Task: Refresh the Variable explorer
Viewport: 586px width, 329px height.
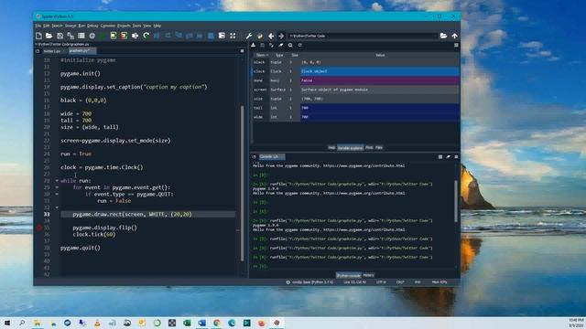Action: click(299, 45)
